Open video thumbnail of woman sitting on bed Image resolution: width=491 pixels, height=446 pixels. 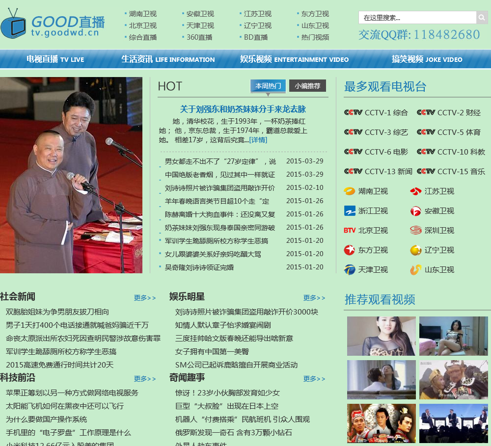tap(453, 336)
